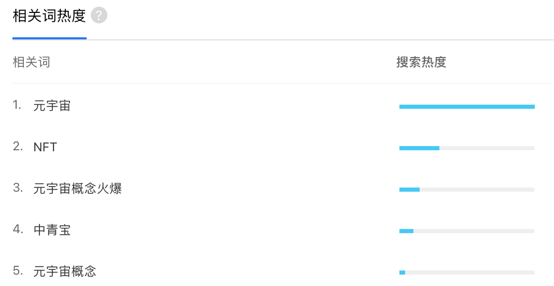Click the blue heat bar for 元宇宙概念火爆
The image size is (554, 286).
[x=409, y=190]
